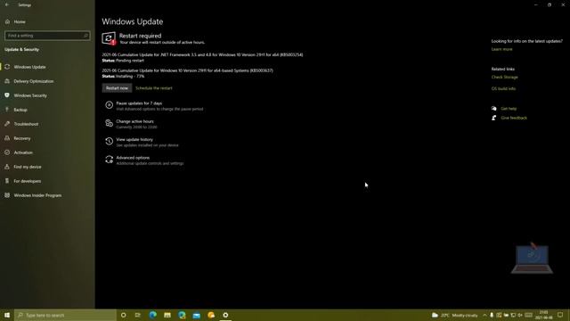Viewport: 570px width, 321px height.
Task: Open Advanced options for updates
Action: click(133, 158)
